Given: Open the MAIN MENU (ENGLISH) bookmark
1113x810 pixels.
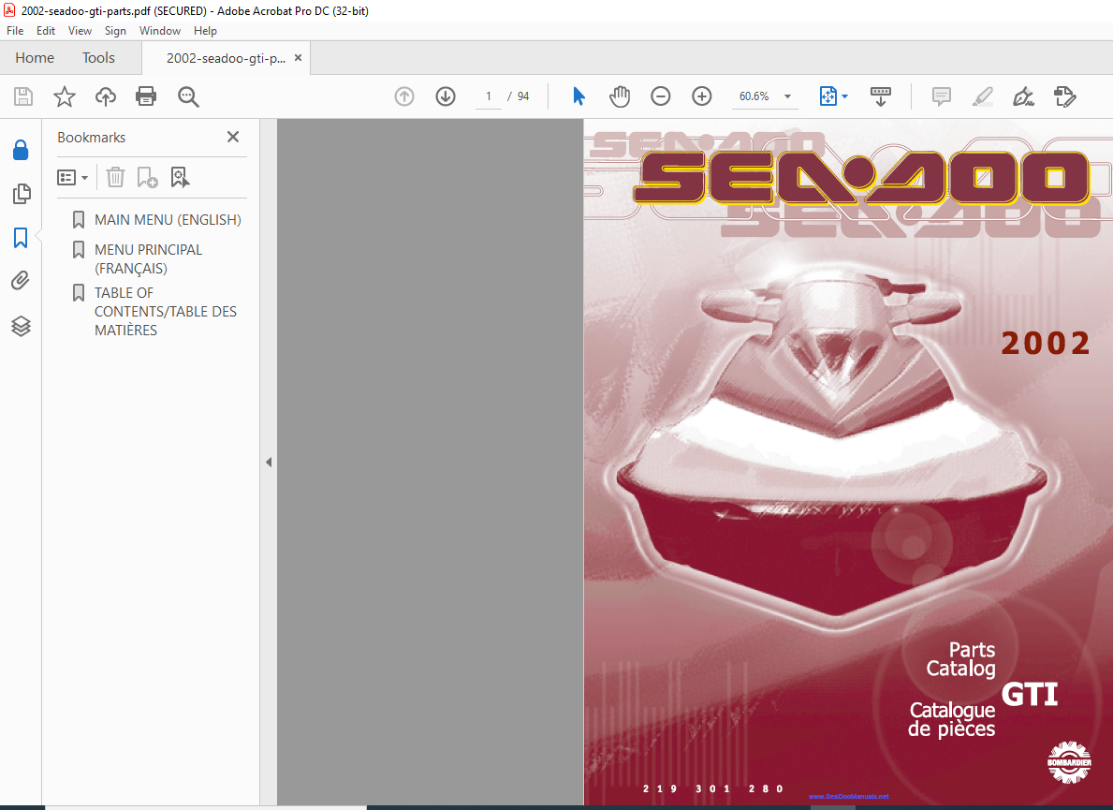Looking at the screenshot, I should (x=168, y=220).
